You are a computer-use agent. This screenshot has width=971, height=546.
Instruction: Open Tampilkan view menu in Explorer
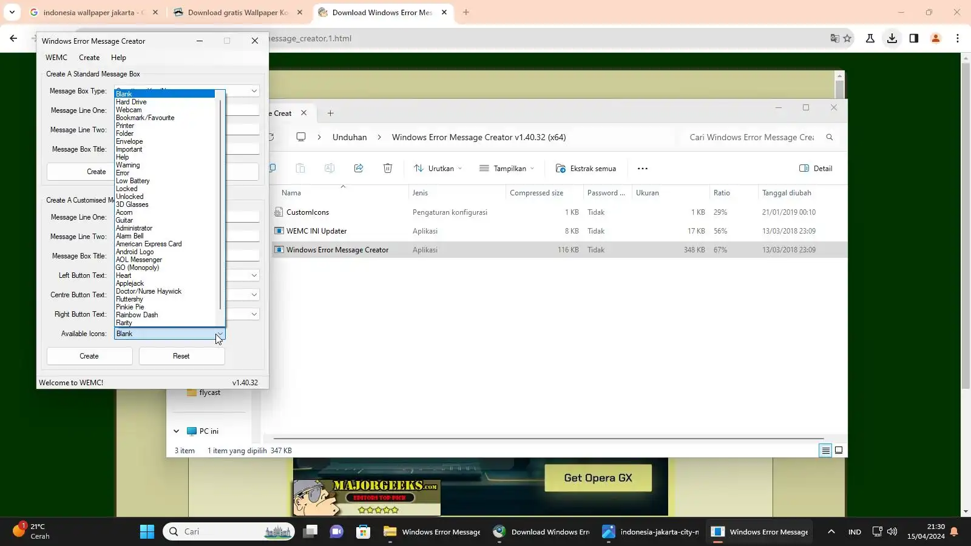[x=507, y=169]
